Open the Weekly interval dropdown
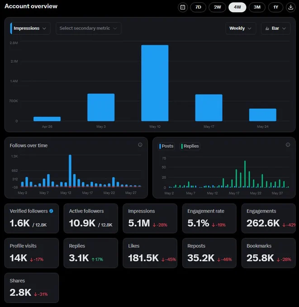299x307 pixels. pos(241,28)
